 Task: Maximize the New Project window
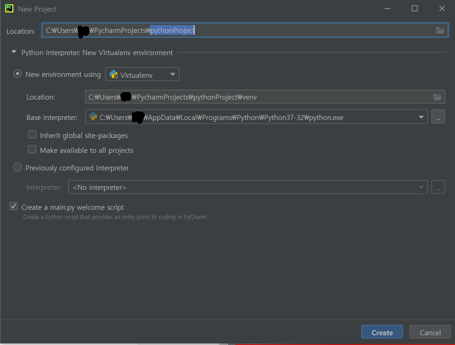pyautogui.click(x=415, y=9)
